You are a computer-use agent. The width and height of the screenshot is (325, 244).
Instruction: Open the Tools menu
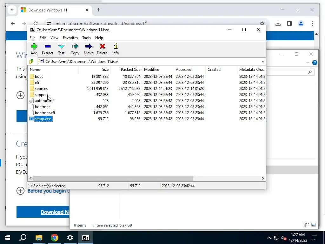pyautogui.click(x=86, y=38)
